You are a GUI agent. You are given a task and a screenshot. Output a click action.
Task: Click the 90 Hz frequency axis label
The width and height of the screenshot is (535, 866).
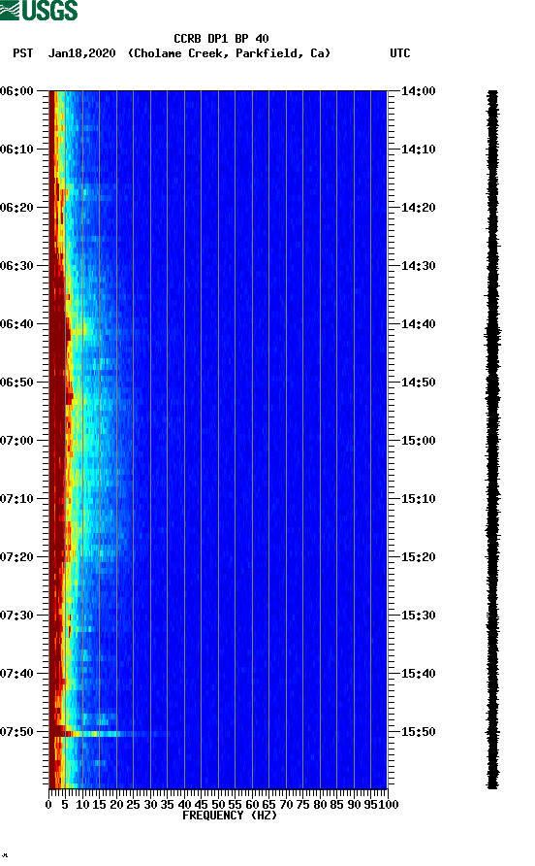click(x=354, y=805)
